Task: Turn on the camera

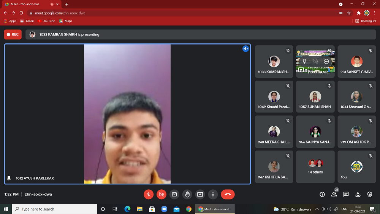Action: pyautogui.click(x=161, y=194)
